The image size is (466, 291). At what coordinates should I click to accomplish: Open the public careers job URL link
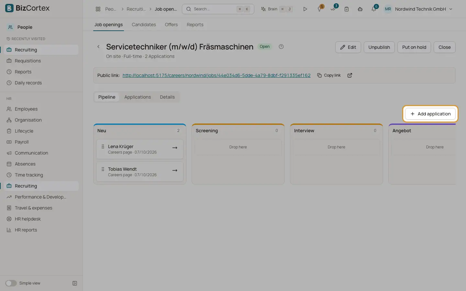click(216, 75)
